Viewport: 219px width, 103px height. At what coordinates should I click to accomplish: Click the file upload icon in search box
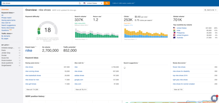click(80, 3)
